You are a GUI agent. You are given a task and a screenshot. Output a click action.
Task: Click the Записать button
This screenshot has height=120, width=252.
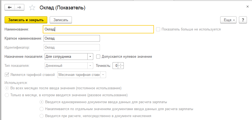click(x=61, y=20)
